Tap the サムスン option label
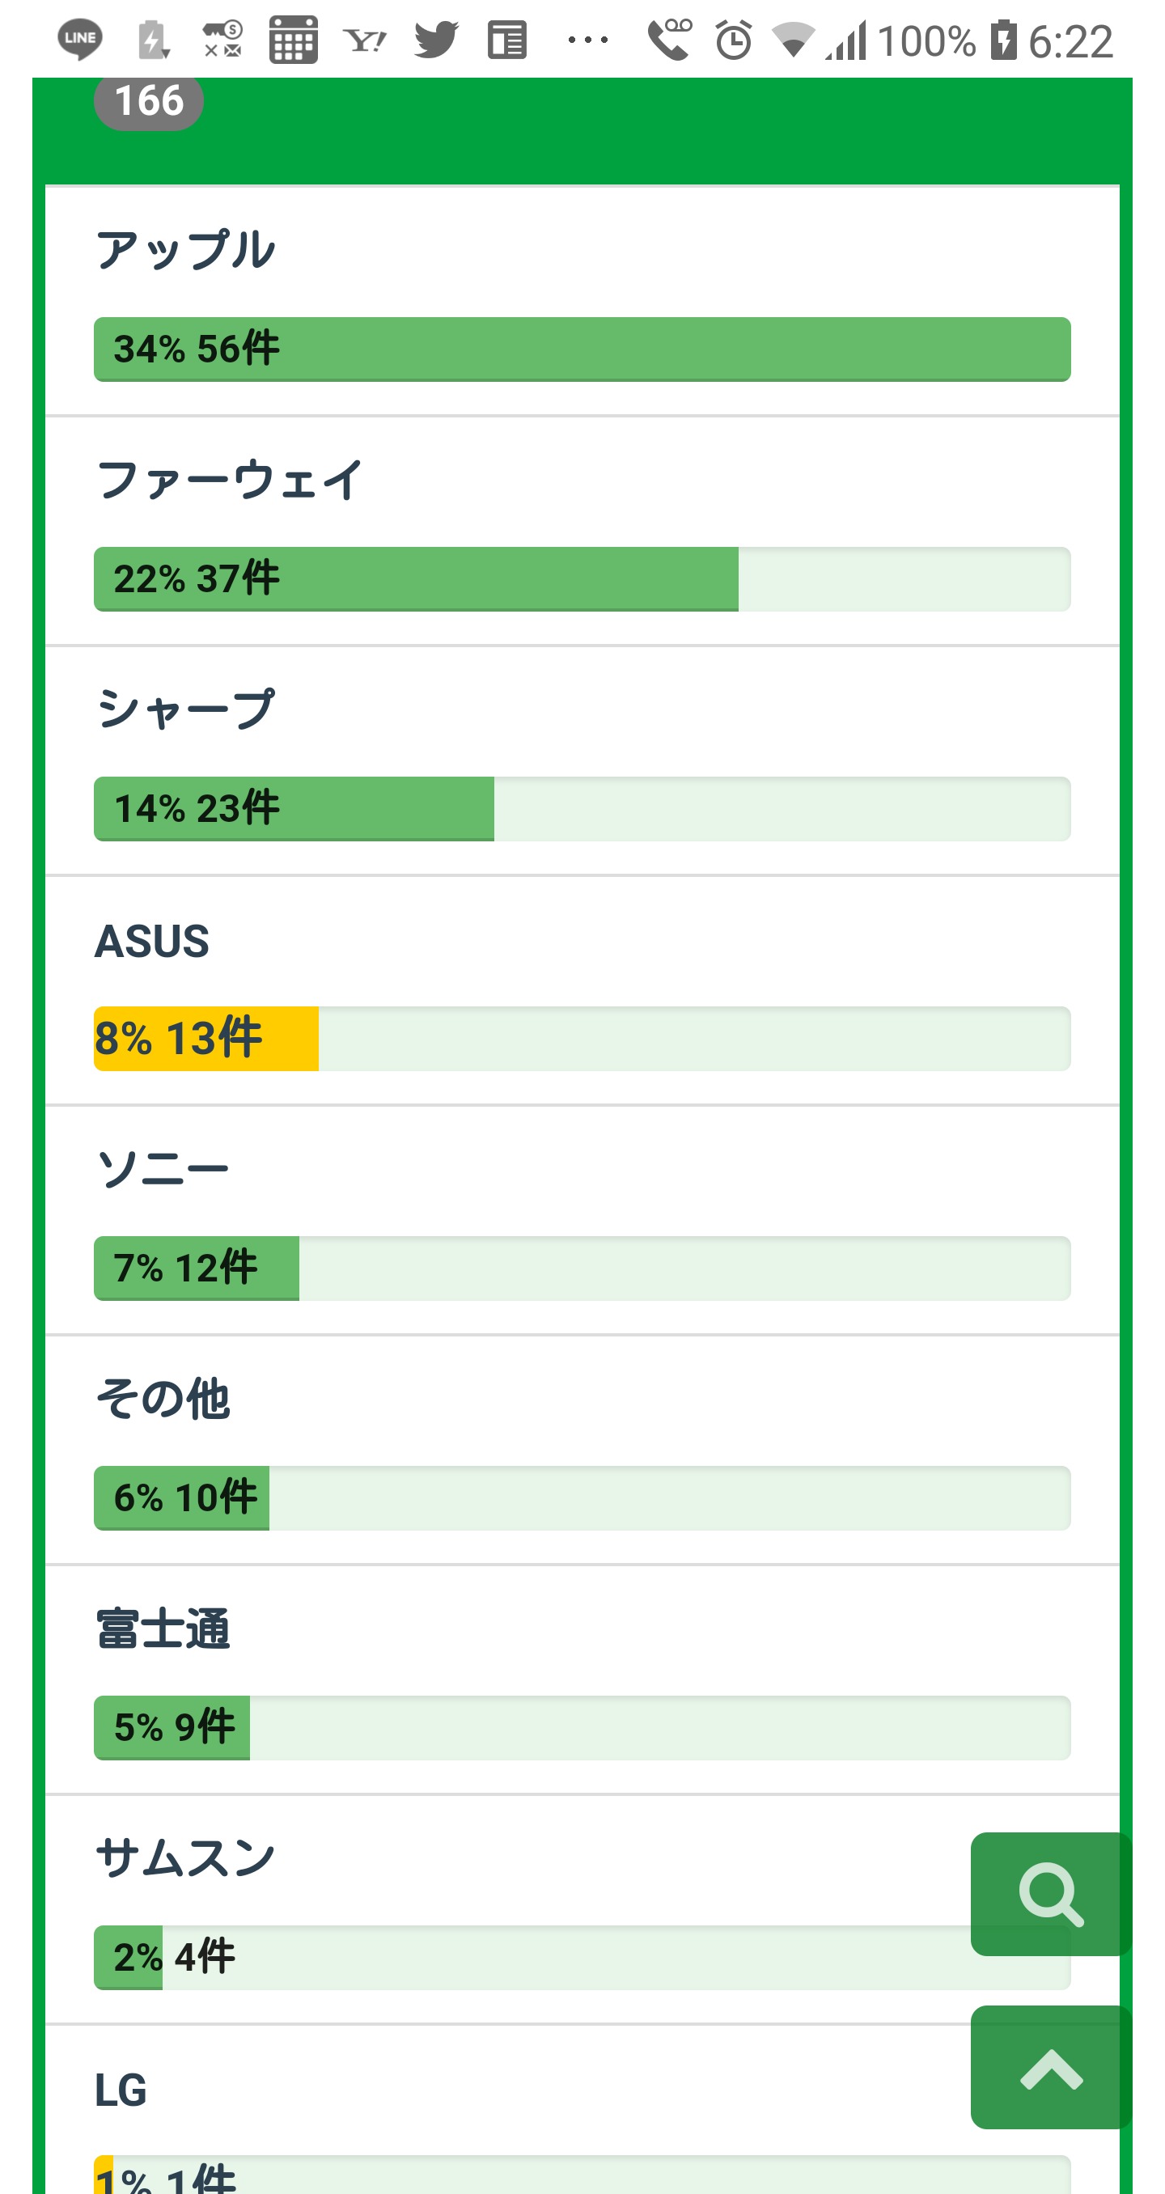The image size is (1165, 2194). (185, 1858)
